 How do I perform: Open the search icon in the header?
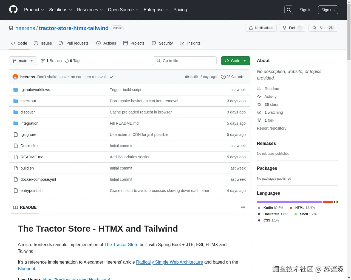pyautogui.click(x=288, y=10)
